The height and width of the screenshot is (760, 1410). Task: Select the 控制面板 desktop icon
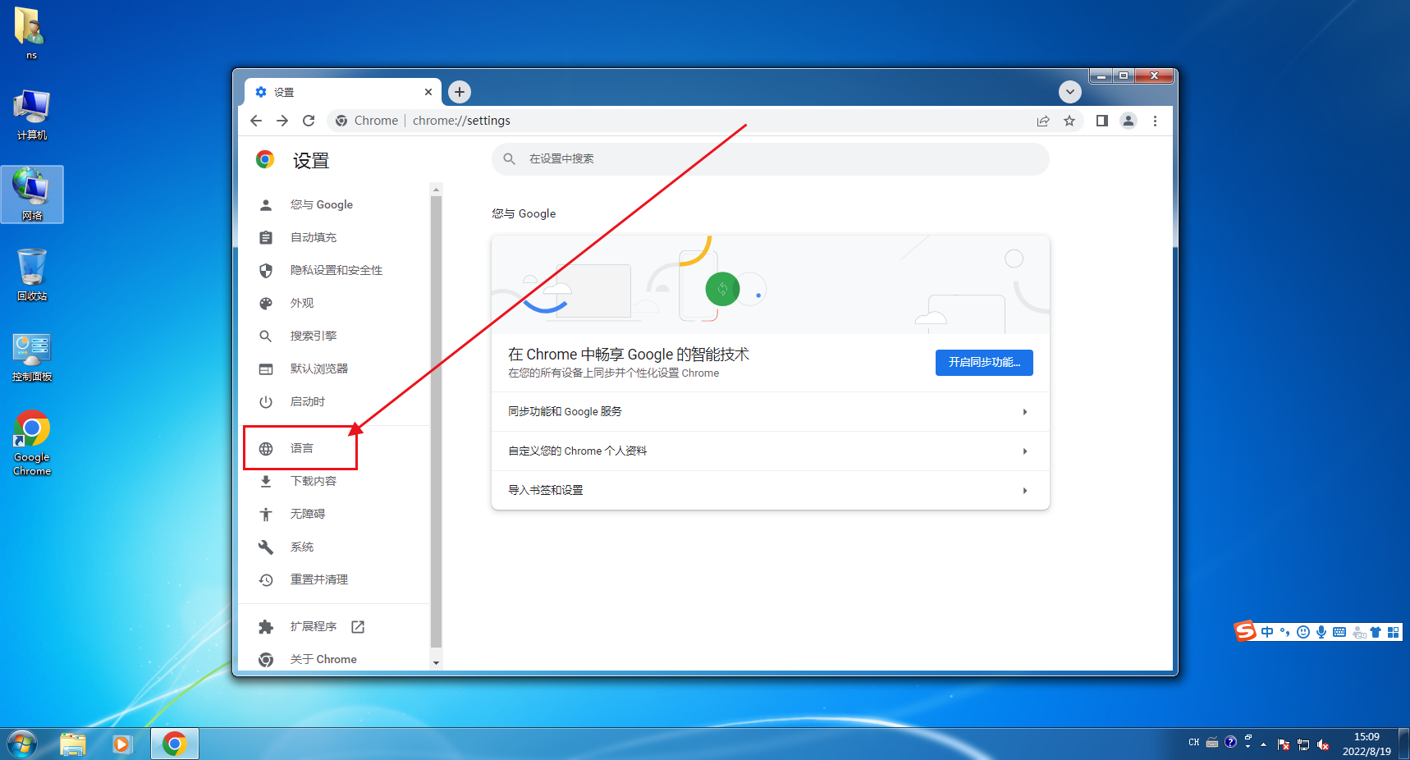point(32,356)
